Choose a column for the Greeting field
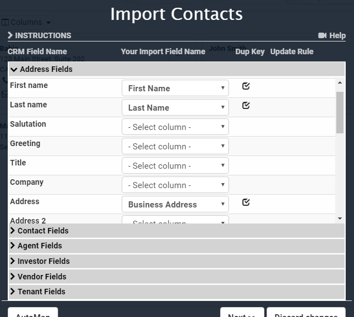This screenshot has height=317, width=354. pos(175,146)
